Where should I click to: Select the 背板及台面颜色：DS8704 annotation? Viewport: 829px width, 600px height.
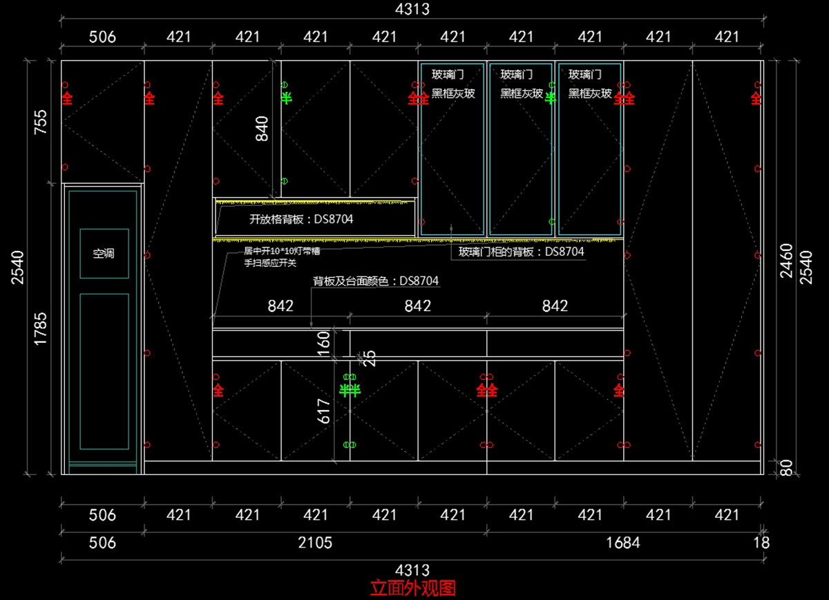pos(376,281)
